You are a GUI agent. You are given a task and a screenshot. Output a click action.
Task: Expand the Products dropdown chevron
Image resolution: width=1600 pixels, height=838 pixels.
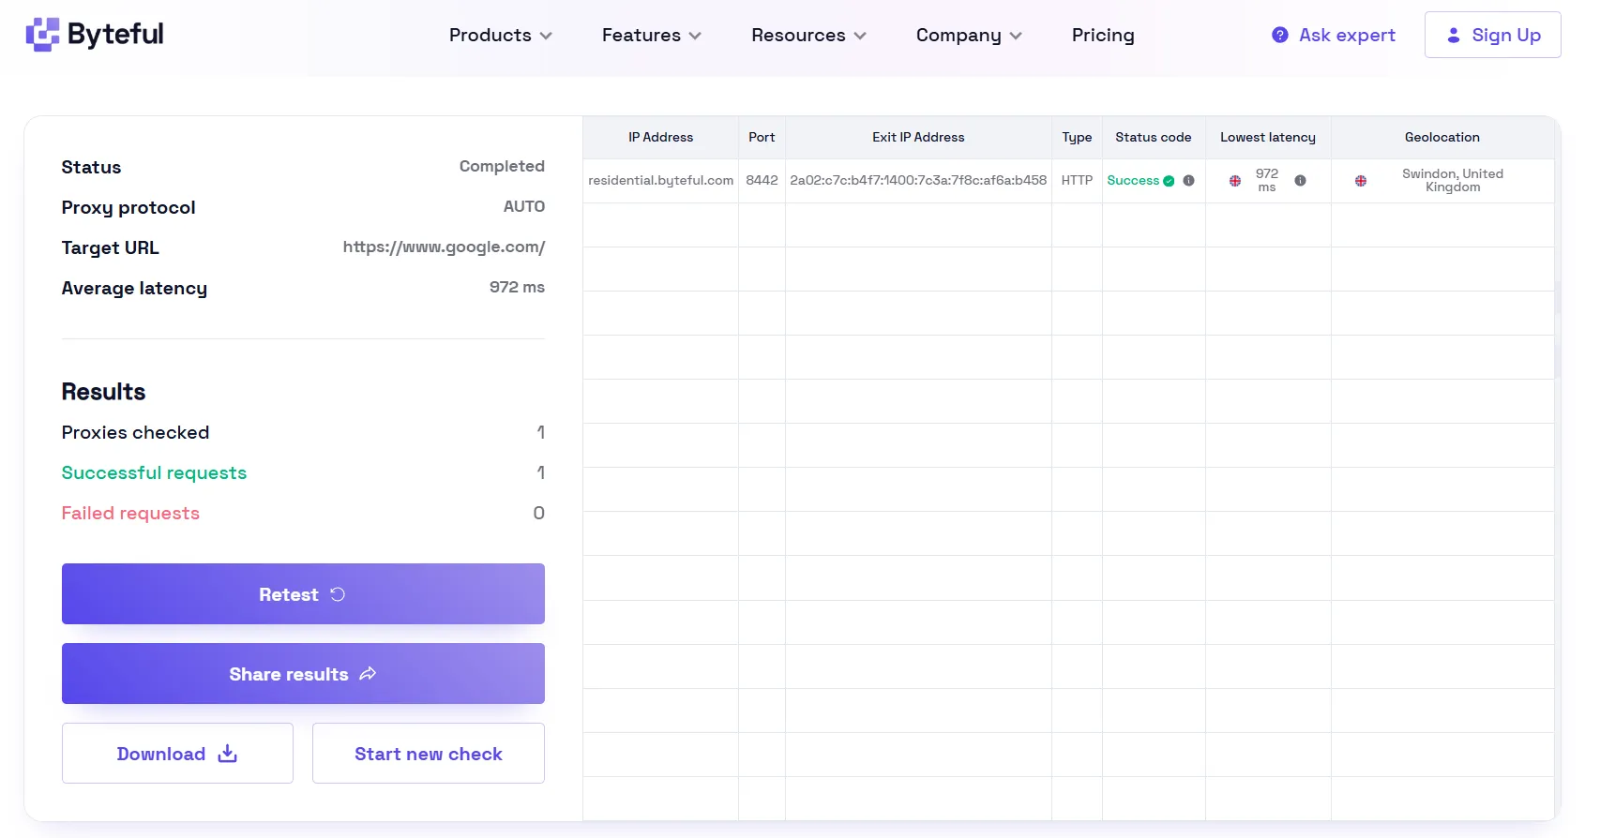click(546, 36)
